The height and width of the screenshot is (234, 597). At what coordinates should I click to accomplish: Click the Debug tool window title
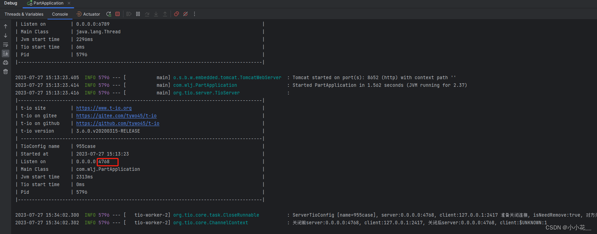(x=11, y=3)
